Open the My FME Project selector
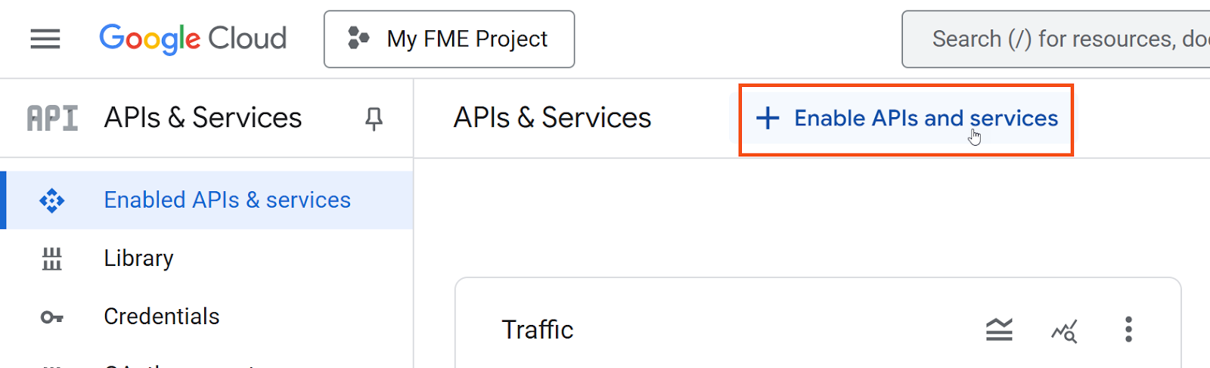The image size is (1210, 368). 449,39
